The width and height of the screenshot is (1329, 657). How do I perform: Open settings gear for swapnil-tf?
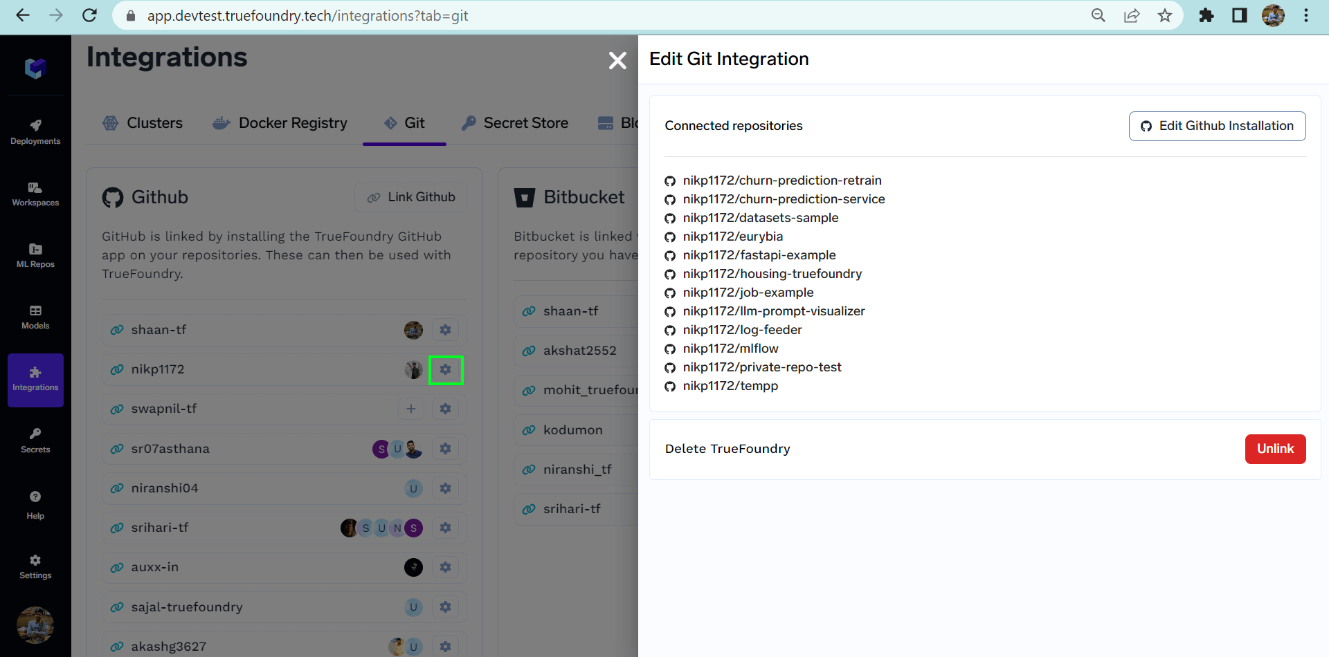[445, 409]
